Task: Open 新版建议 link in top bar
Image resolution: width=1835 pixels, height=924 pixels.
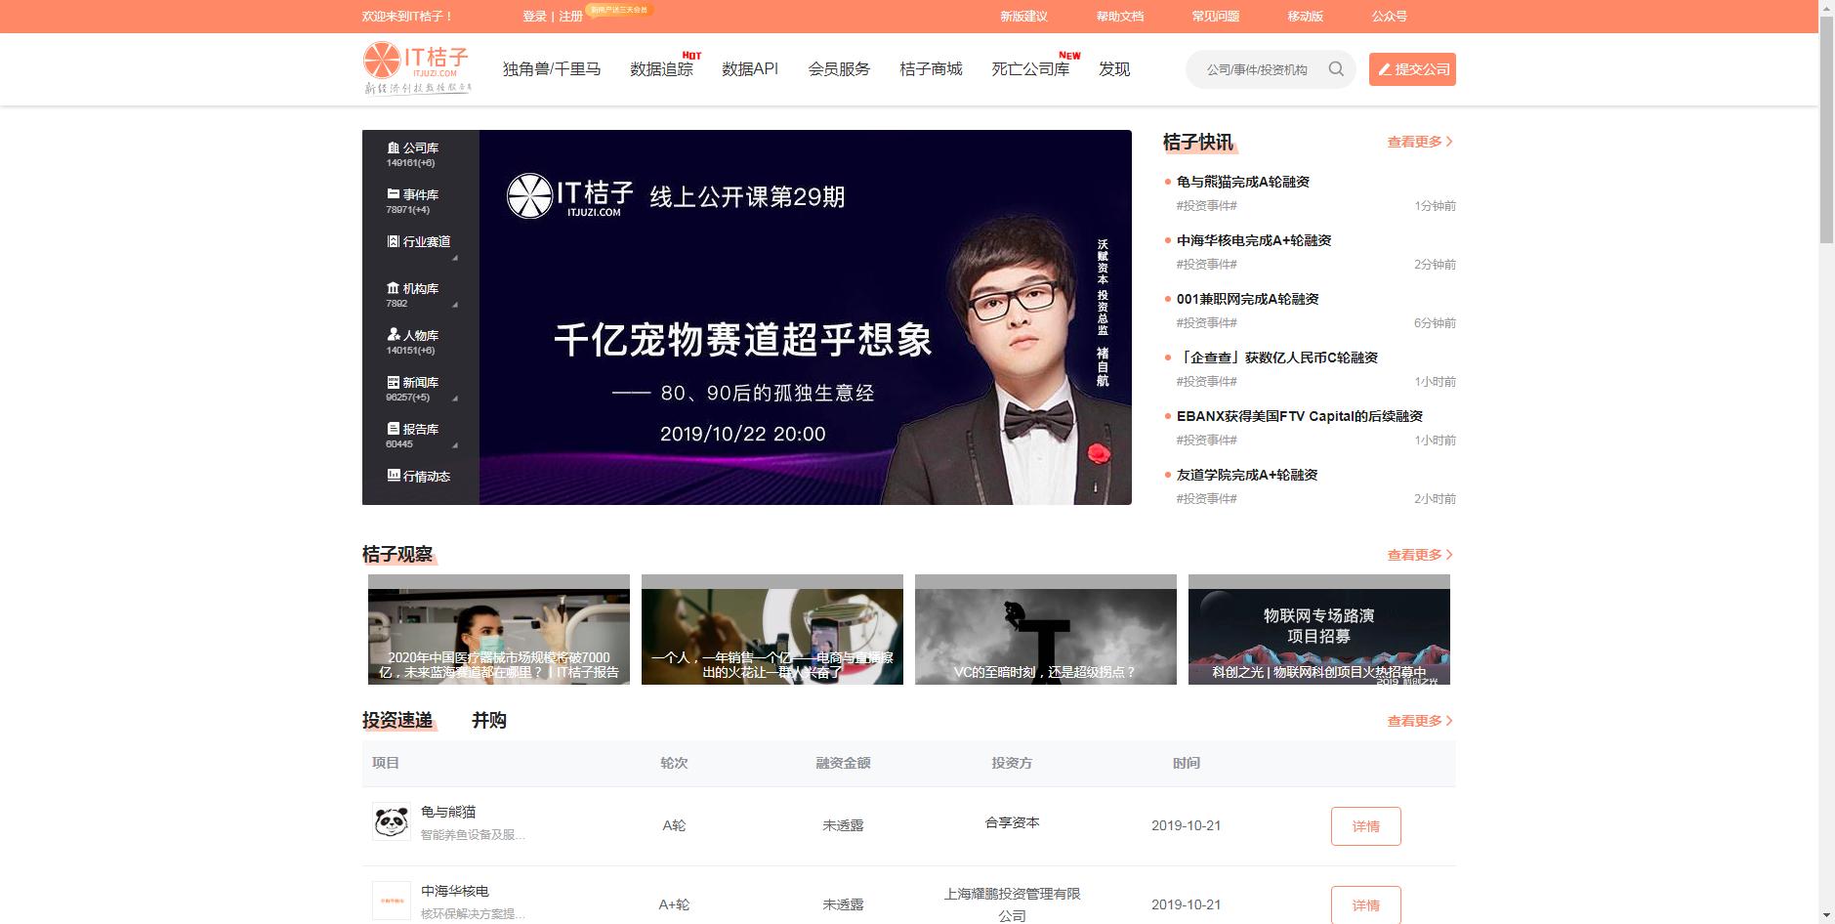Action: 1023,17
